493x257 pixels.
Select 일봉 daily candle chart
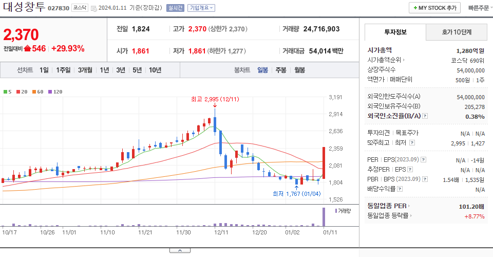[x=262, y=70]
